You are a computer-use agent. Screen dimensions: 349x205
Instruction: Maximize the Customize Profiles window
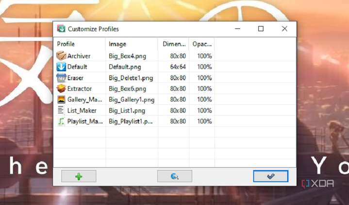(x=261, y=29)
